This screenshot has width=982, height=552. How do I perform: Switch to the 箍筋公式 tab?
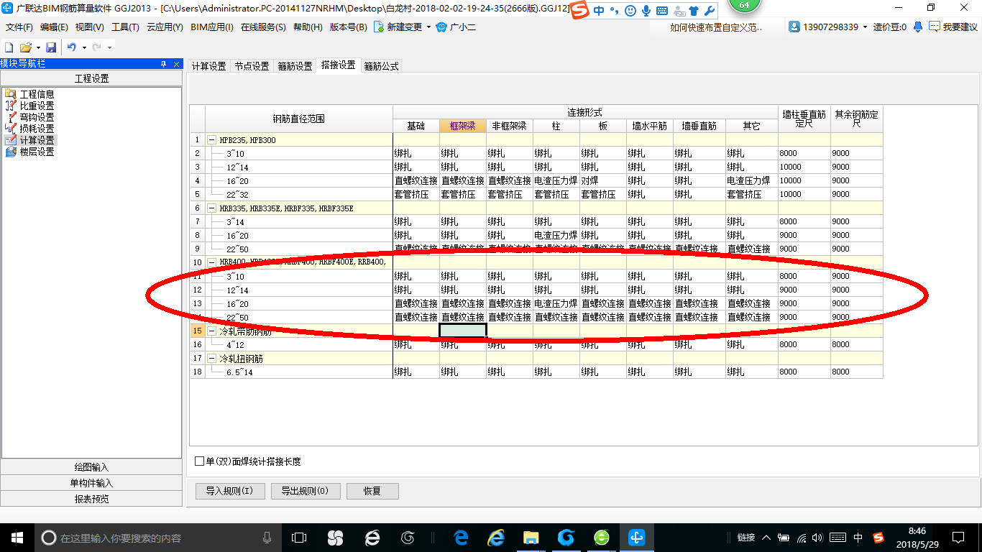[x=381, y=66]
